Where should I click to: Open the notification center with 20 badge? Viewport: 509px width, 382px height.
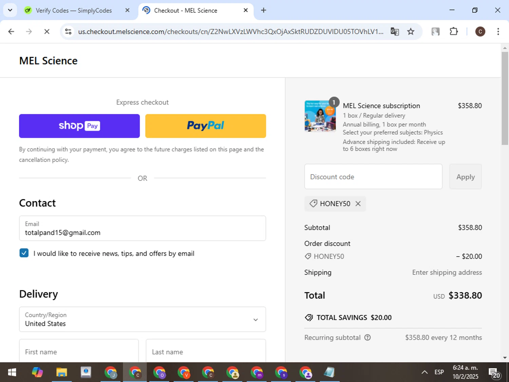[x=494, y=373]
